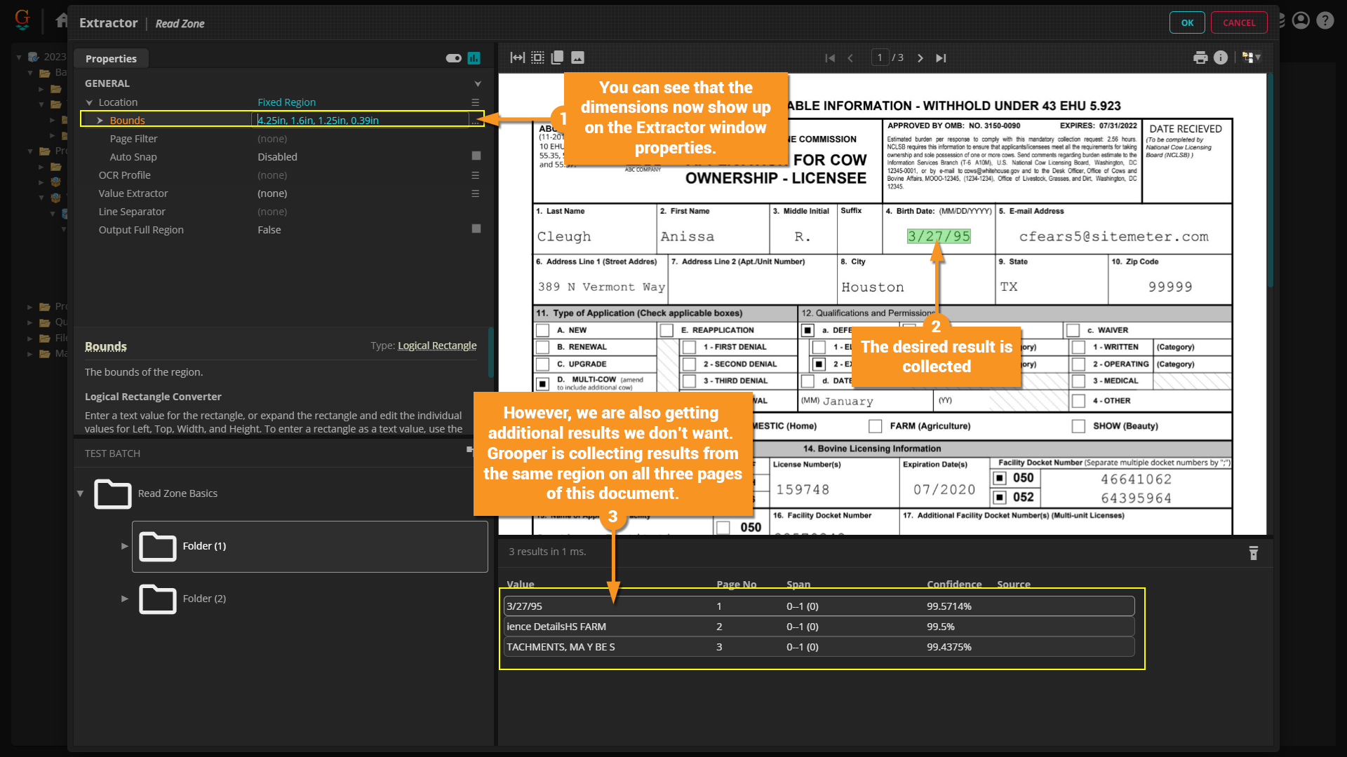Click the print icon in document viewer

click(x=1200, y=57)
